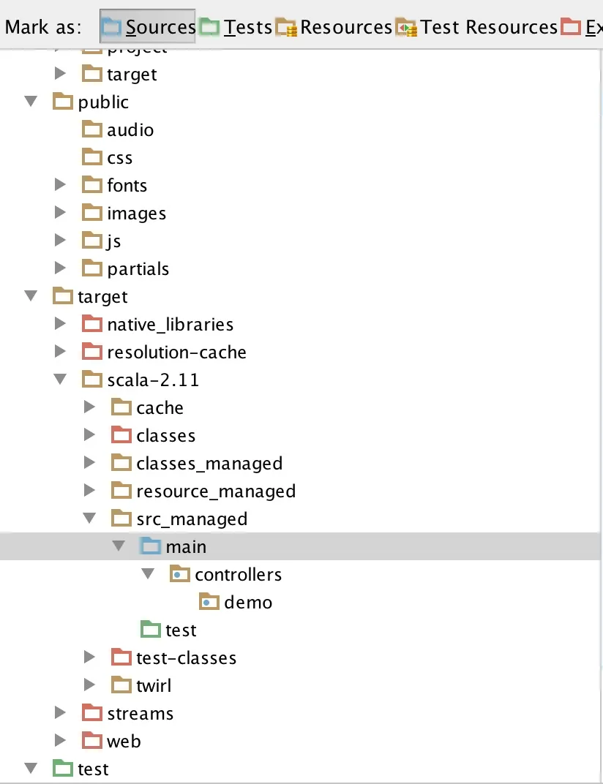This screenshot has height=784, width=603.
Task: Click the green test folder icon under src_managed
Action: 151,629
